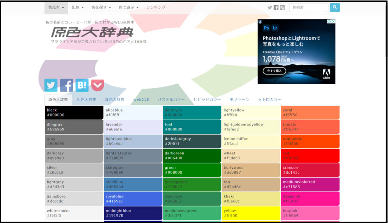Image resolution: width=388 pixels, height=223 pixels.
Task: Focus the 色検索 search field
Action: tap(308, 8)
